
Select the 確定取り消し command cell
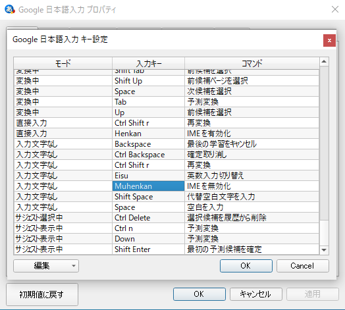tap(252, 155)
